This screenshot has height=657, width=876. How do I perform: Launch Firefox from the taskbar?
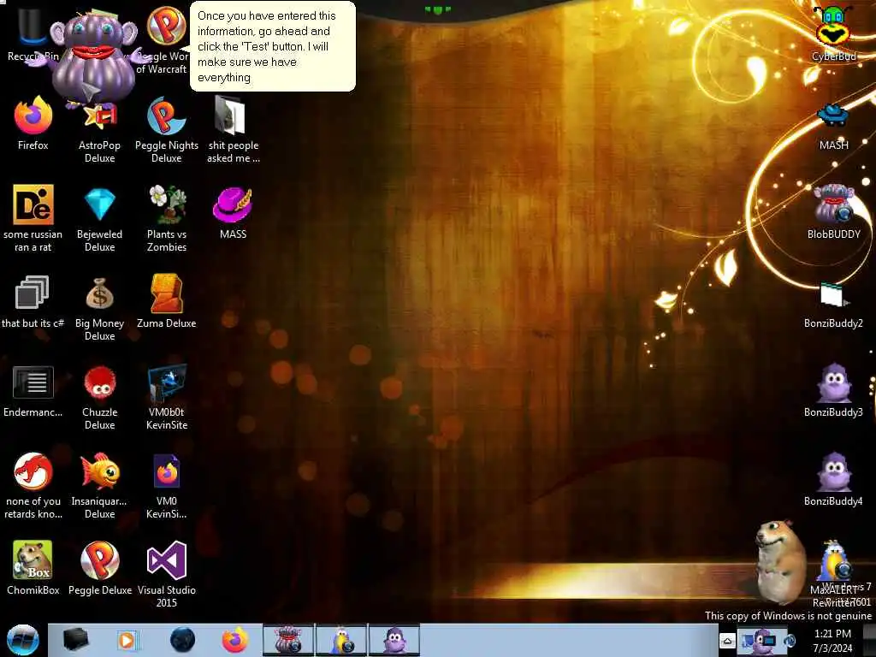click(234, 640)
